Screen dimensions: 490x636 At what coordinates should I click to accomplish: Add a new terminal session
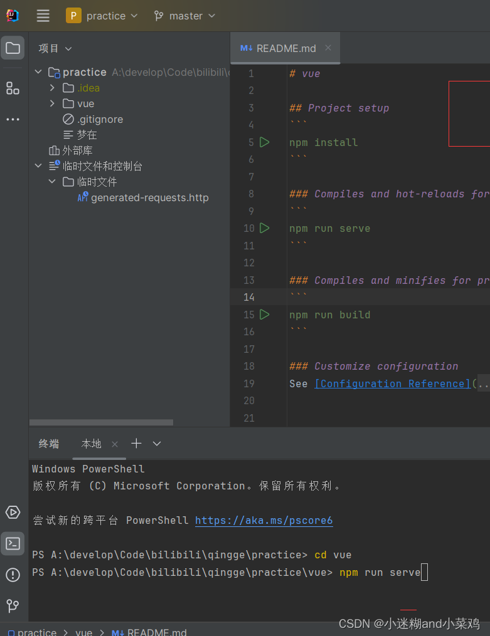click(136, 444)
